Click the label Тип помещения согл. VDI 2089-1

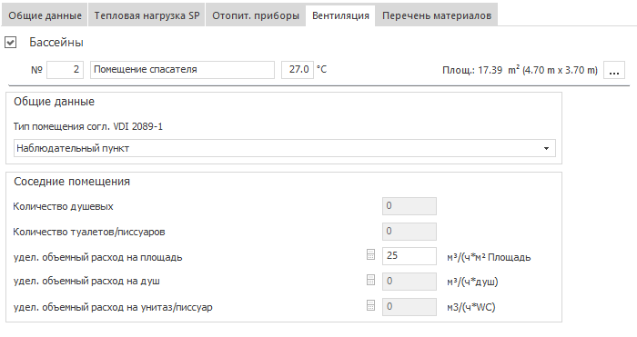(x=87, y=126)
